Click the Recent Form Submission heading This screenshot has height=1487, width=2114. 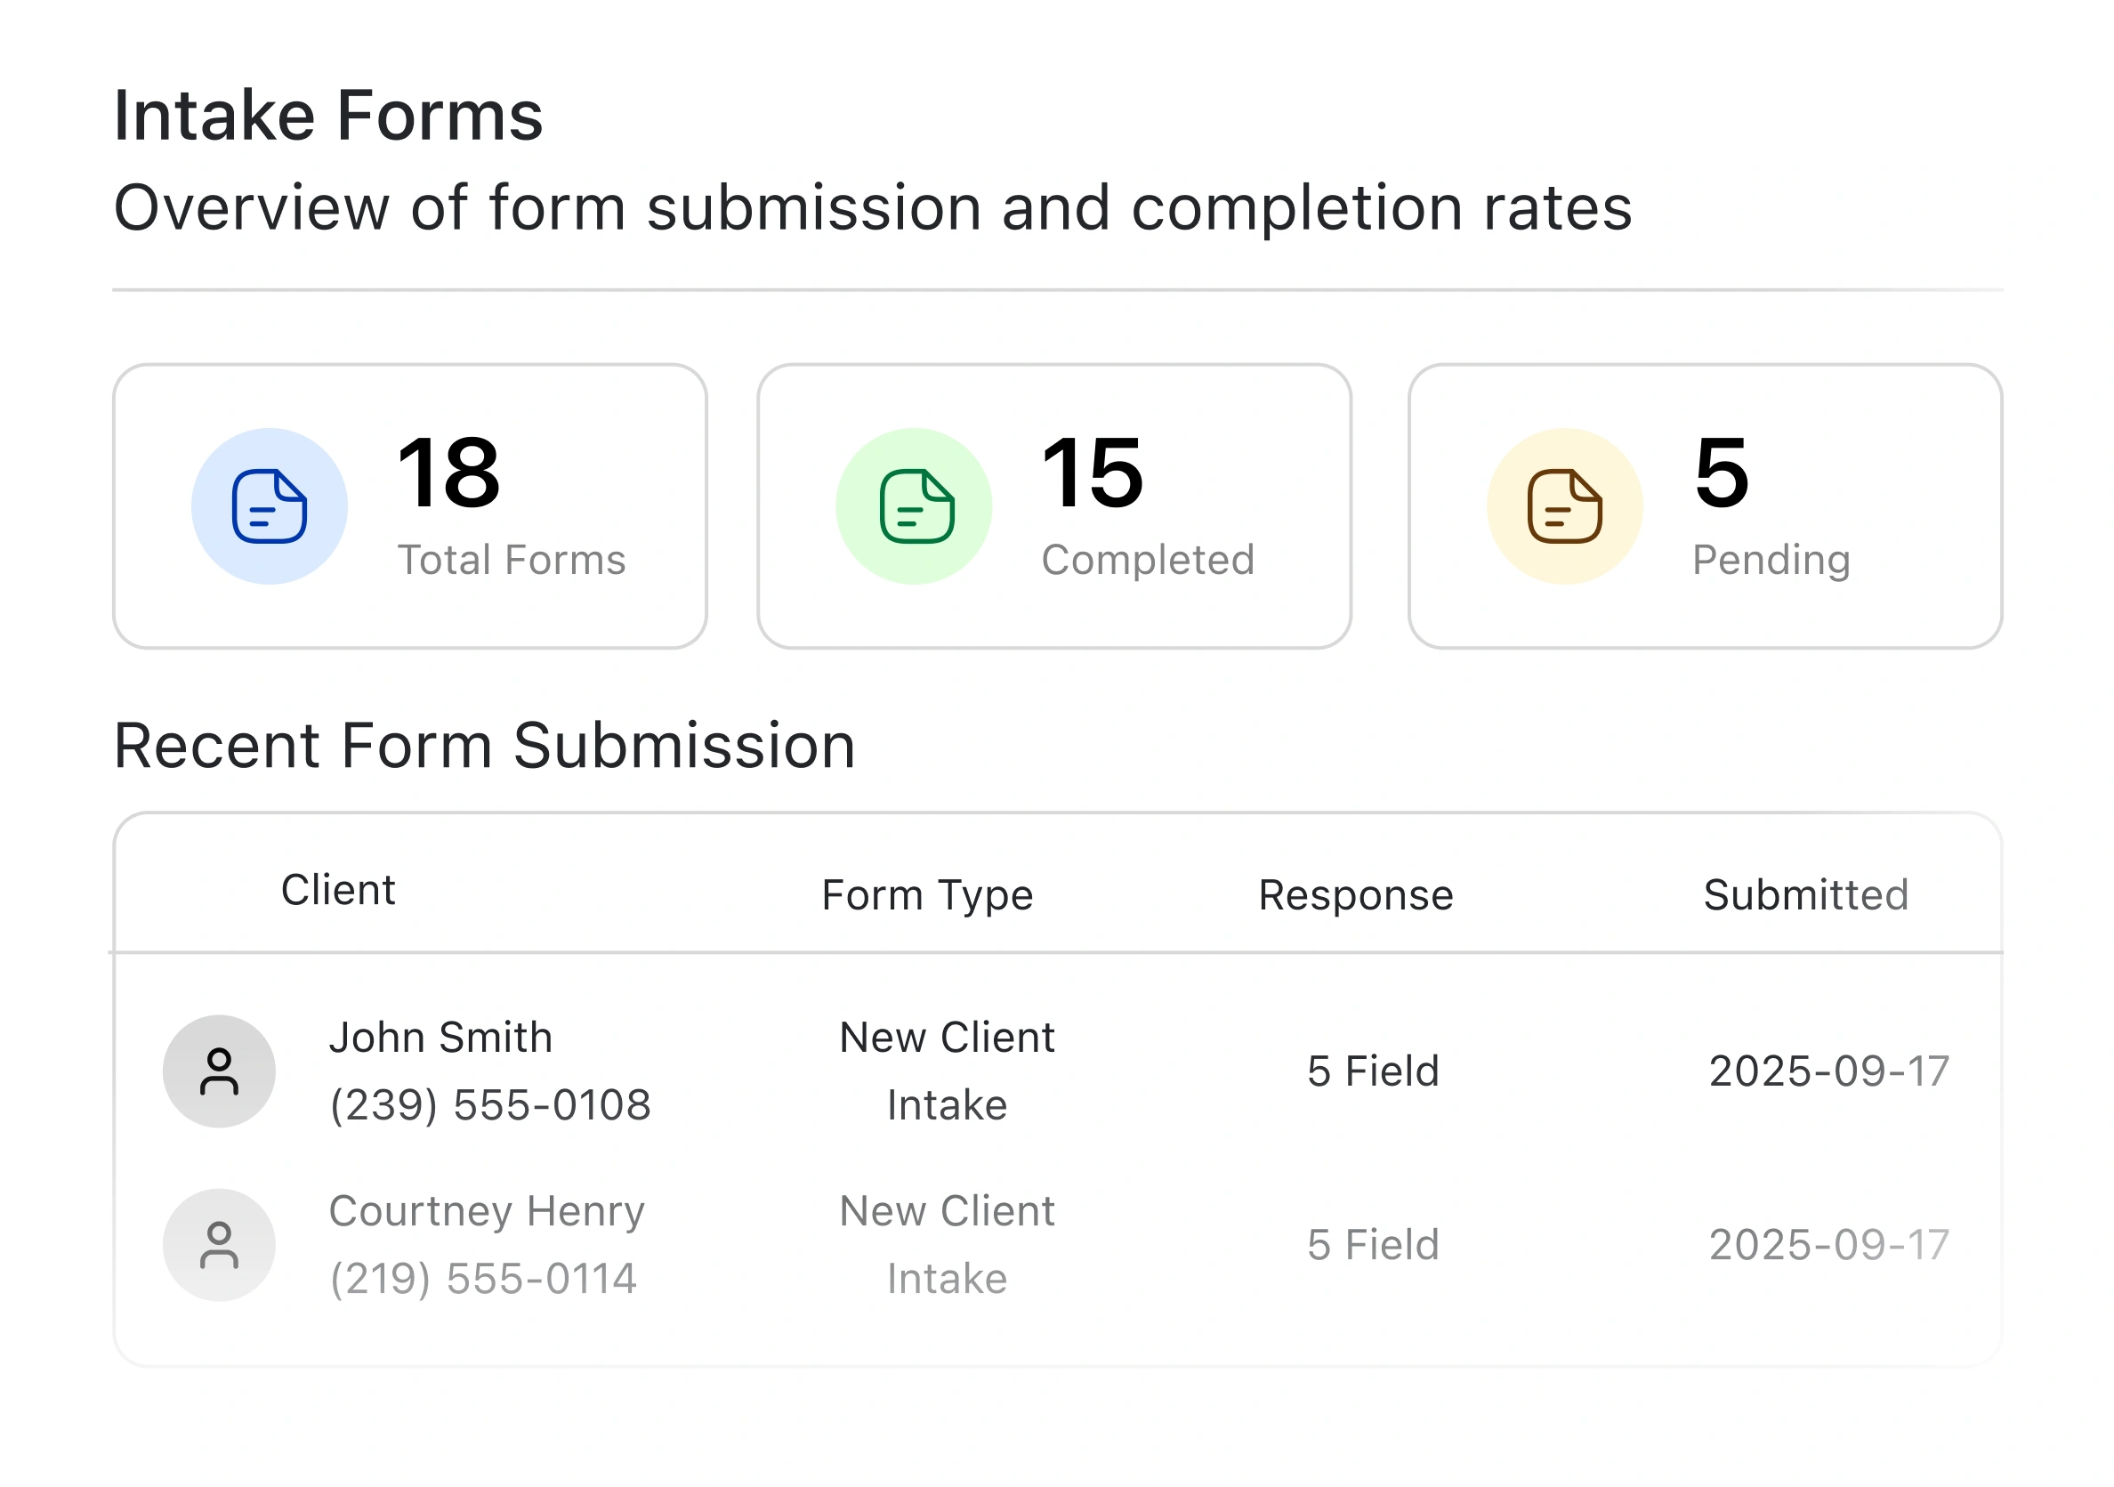click(x=485, y=744)
